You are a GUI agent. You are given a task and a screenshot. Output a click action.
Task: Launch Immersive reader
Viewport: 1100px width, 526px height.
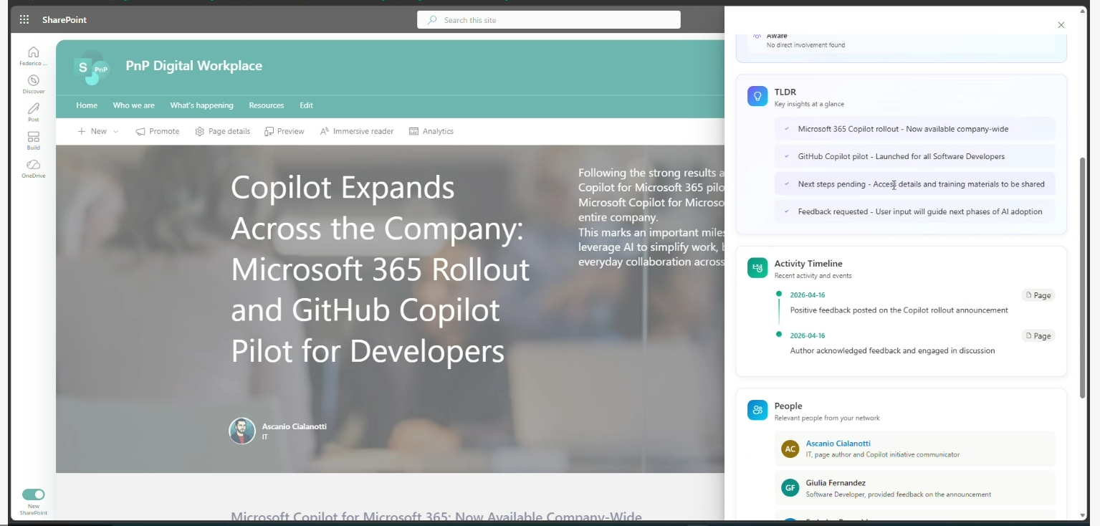click(x=356, y=131)
